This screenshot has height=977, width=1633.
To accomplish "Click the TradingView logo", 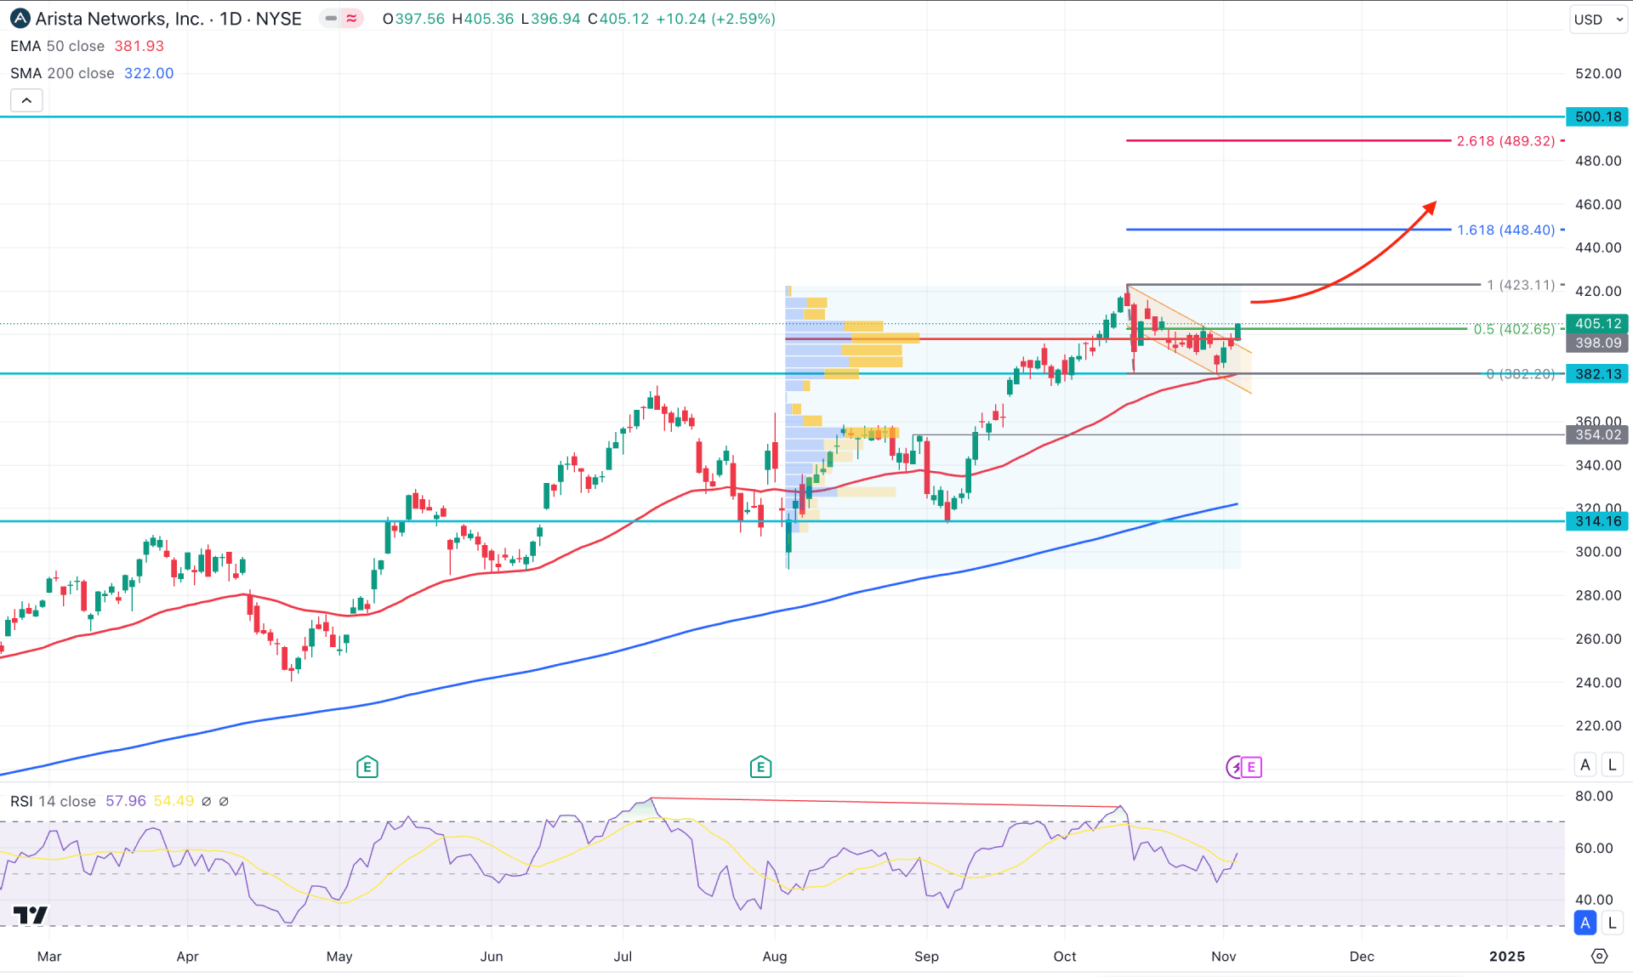I will pos(31,915).
